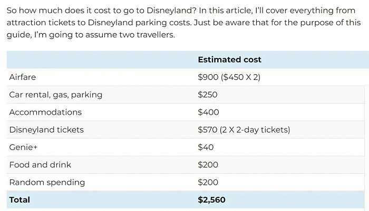Viewport: 369px width, 211px height.
Task: Click the $250 car rental cost cell
Action: pyautogui.click(x=207, y=95)
